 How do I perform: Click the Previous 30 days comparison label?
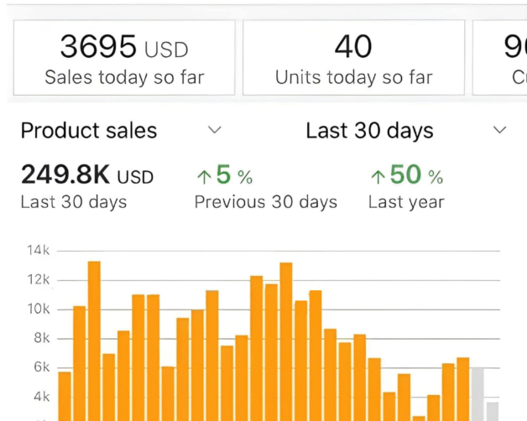[x=265, y=202]
